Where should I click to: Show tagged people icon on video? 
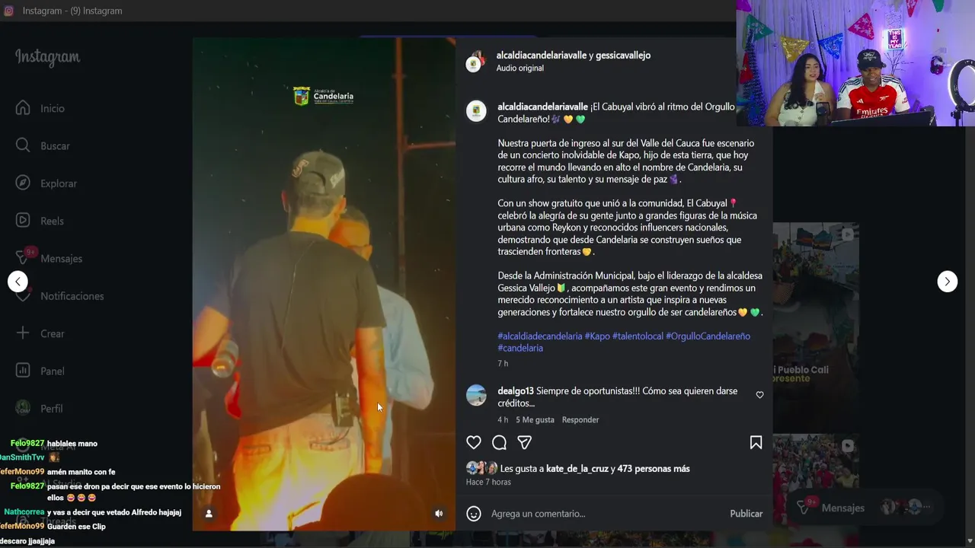(209, 514)
